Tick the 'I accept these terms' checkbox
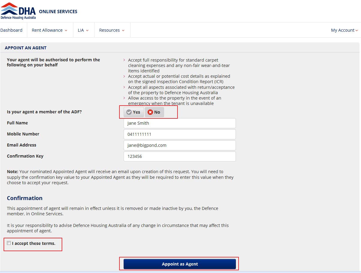This screenshot has width=361, height=273. [9, 243]
